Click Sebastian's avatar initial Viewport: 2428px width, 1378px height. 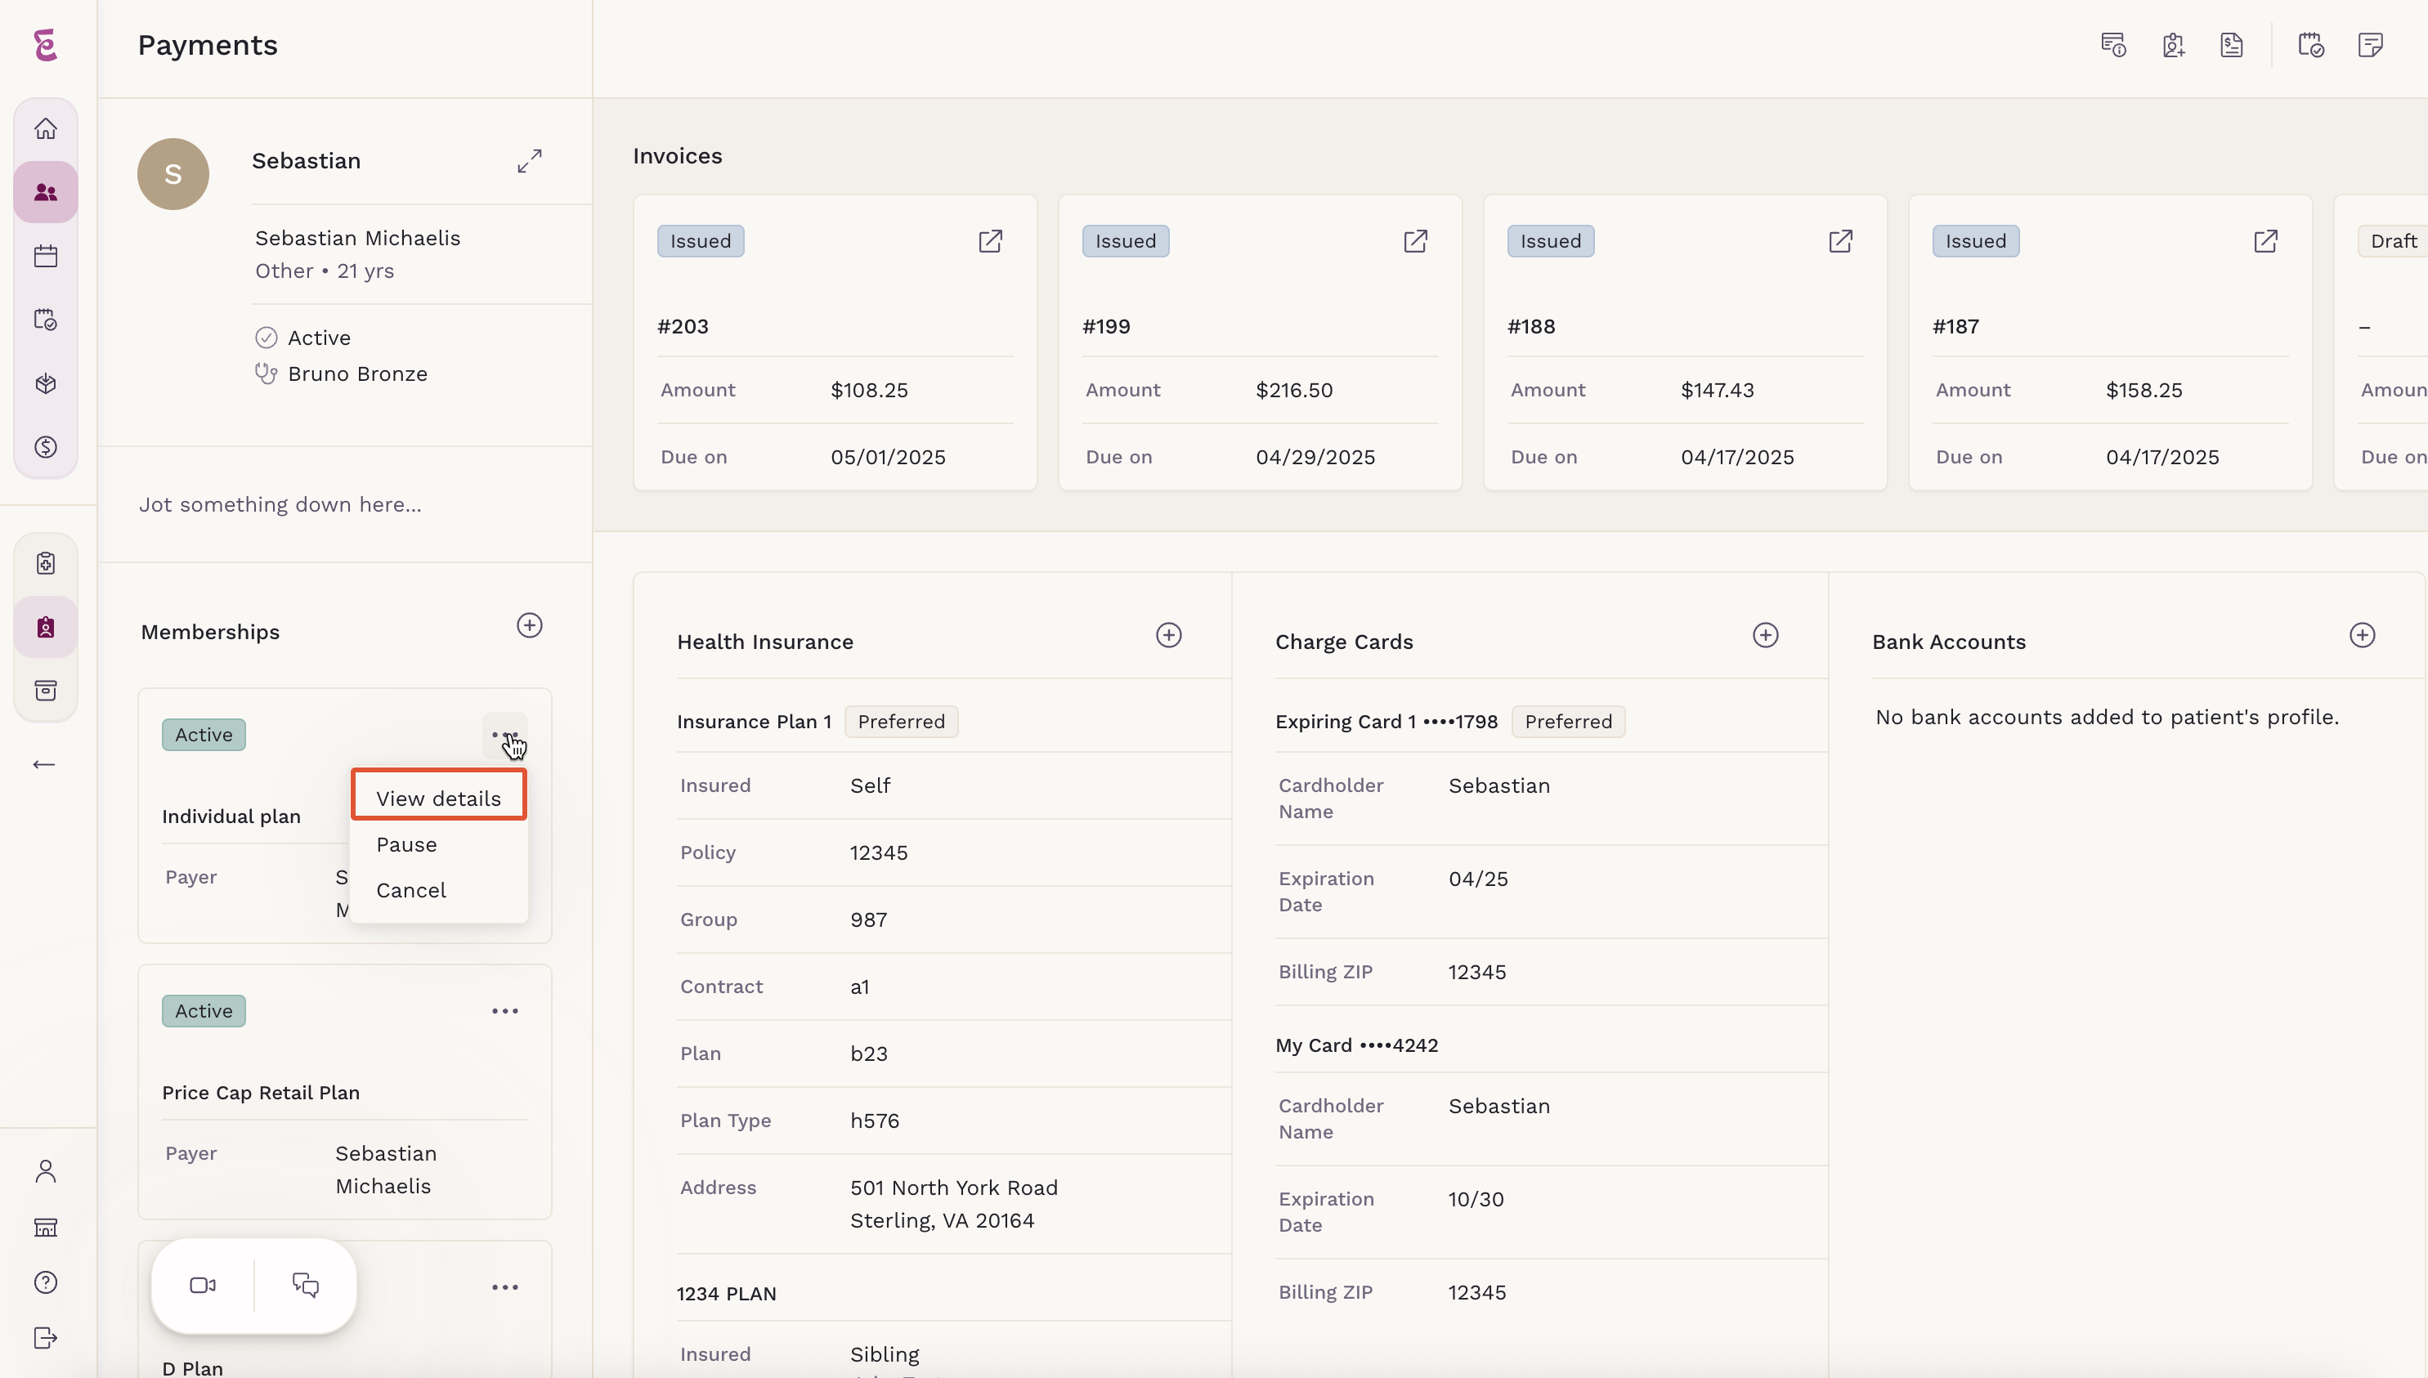pyautogui.click(x=173, y=174)
